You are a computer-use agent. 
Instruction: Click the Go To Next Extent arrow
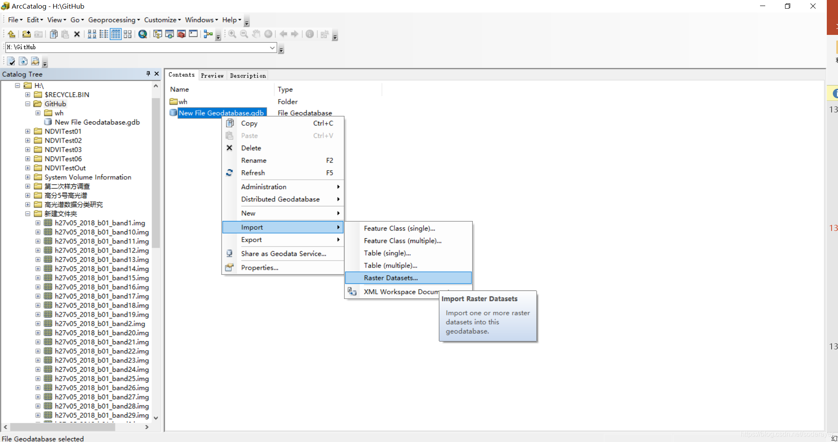[295, 34]
